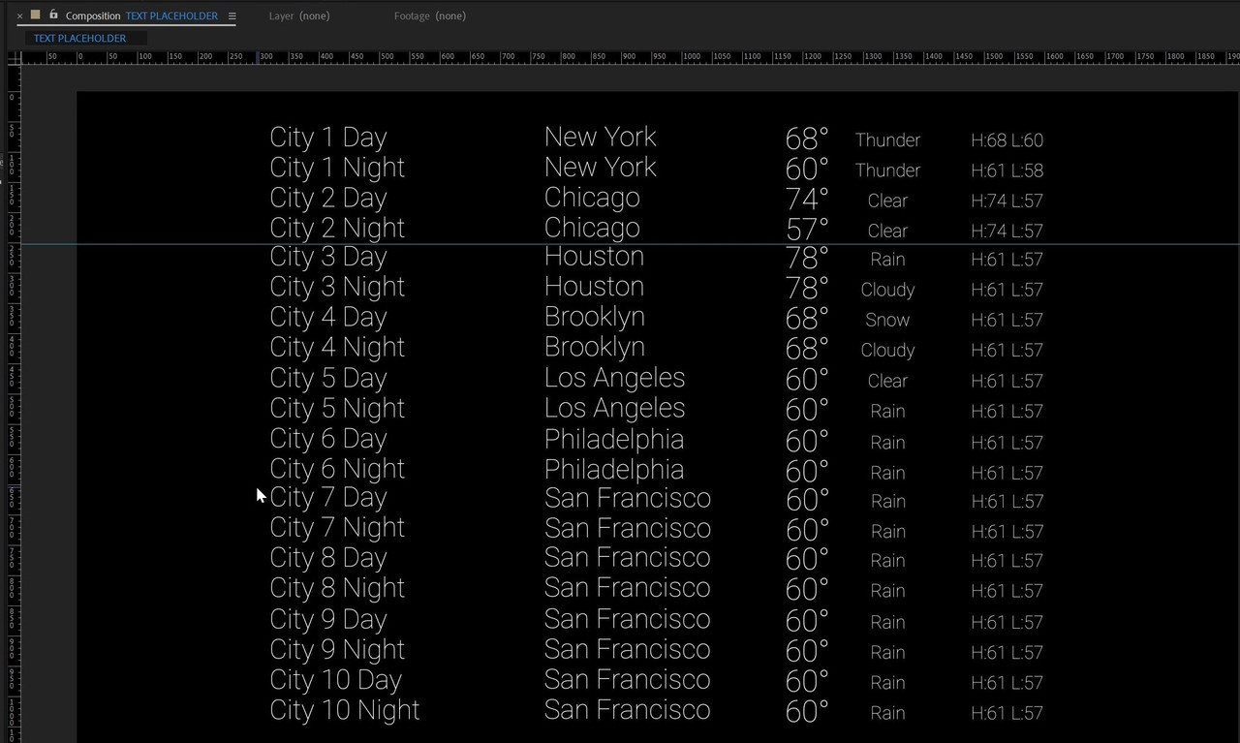
Task: Click Cloudy in the City 3 Night row
Action: pos(887,290)
